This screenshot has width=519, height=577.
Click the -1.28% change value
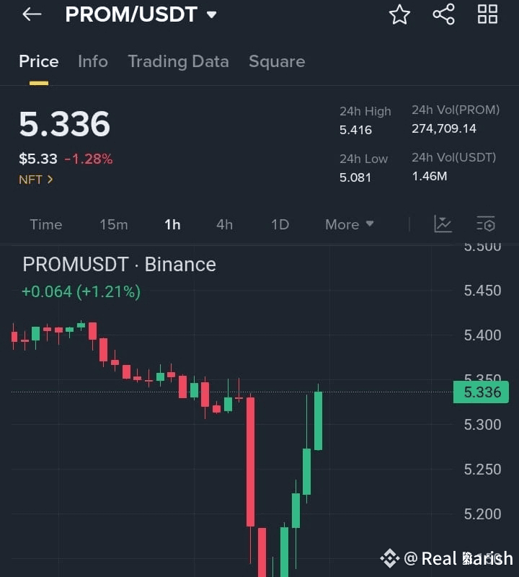click(89, 159)
